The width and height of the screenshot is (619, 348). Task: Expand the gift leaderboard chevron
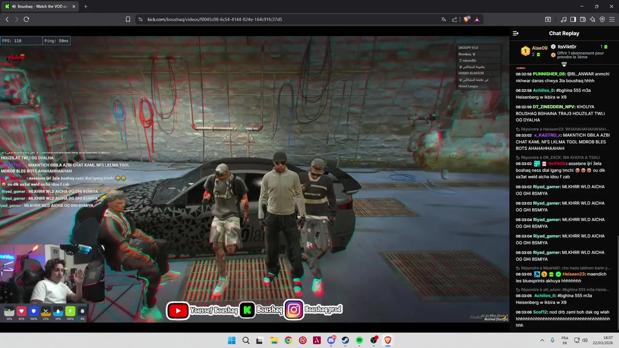tap(564, 64)
